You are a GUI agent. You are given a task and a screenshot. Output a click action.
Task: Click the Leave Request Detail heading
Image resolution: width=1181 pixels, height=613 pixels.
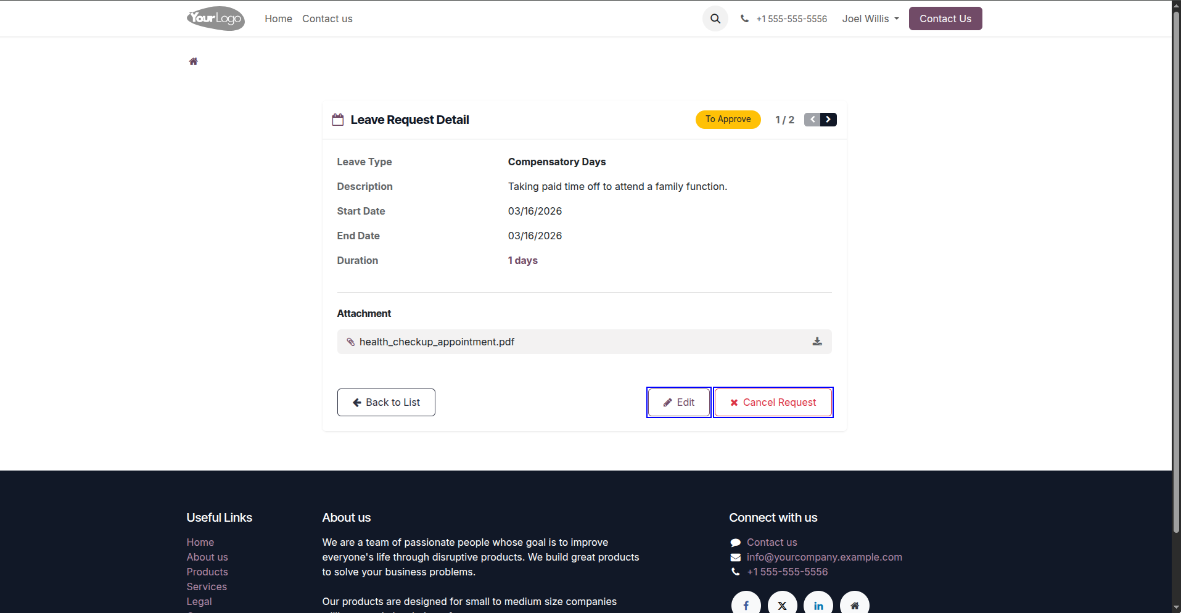pos(409,120)
